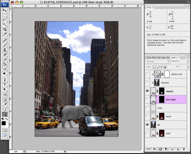Select the Notes tool
191x154 pixels.
tap(5, 100)
